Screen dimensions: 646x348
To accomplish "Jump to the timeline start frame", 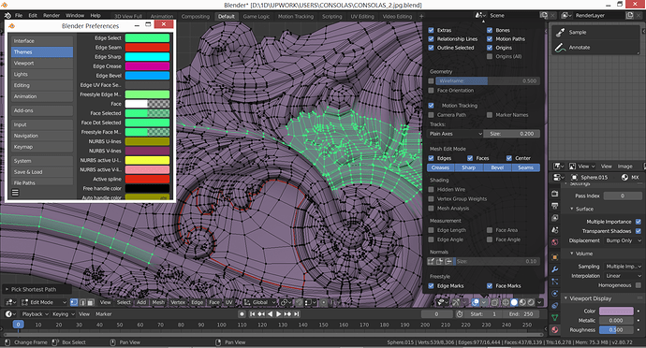I will click(252, 313).
